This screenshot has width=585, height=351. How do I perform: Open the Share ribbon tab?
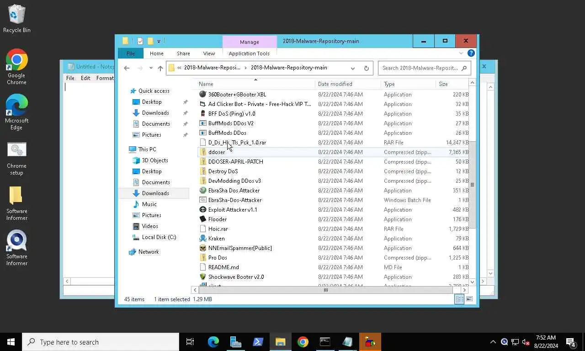point(183,53)
